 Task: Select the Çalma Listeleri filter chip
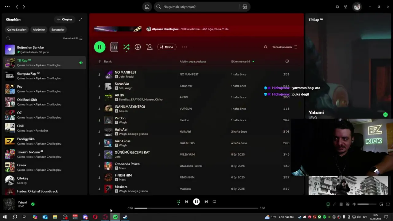point(17,29)
